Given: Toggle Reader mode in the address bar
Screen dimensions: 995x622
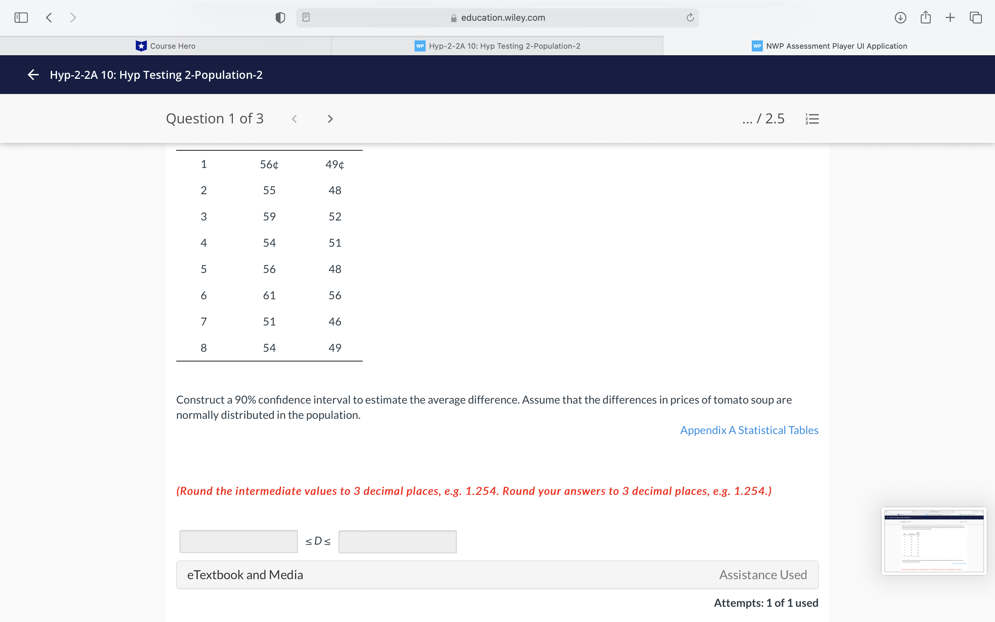Looking at the screenshot, I should coord(305,17).
